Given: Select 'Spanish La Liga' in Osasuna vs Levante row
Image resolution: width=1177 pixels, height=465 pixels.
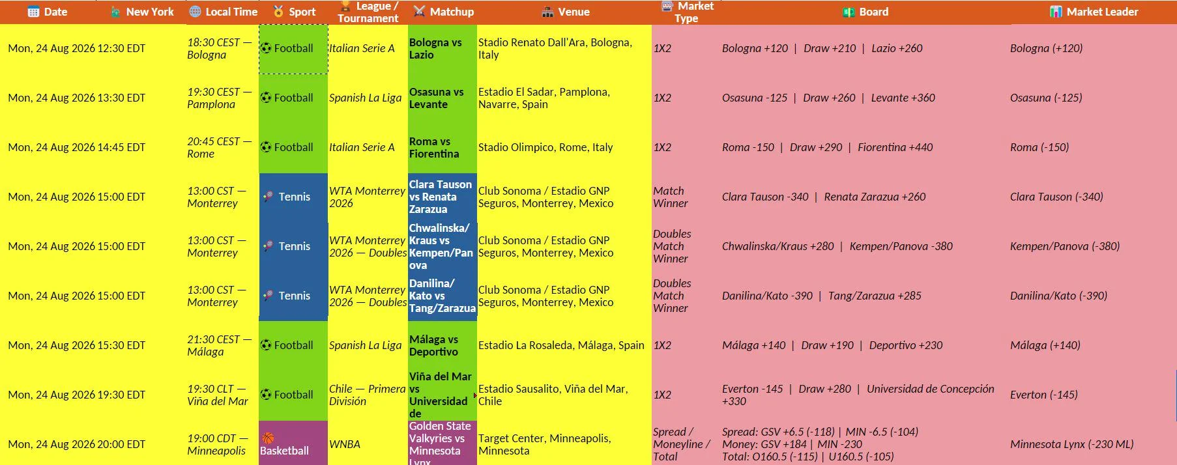Looking at the screenshot, I should pyautogui.click(x=368, y=98).
